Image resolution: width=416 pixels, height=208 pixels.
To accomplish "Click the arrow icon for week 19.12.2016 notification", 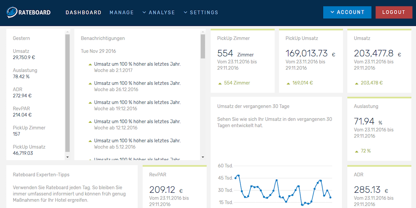I will (x=90, y=103).
